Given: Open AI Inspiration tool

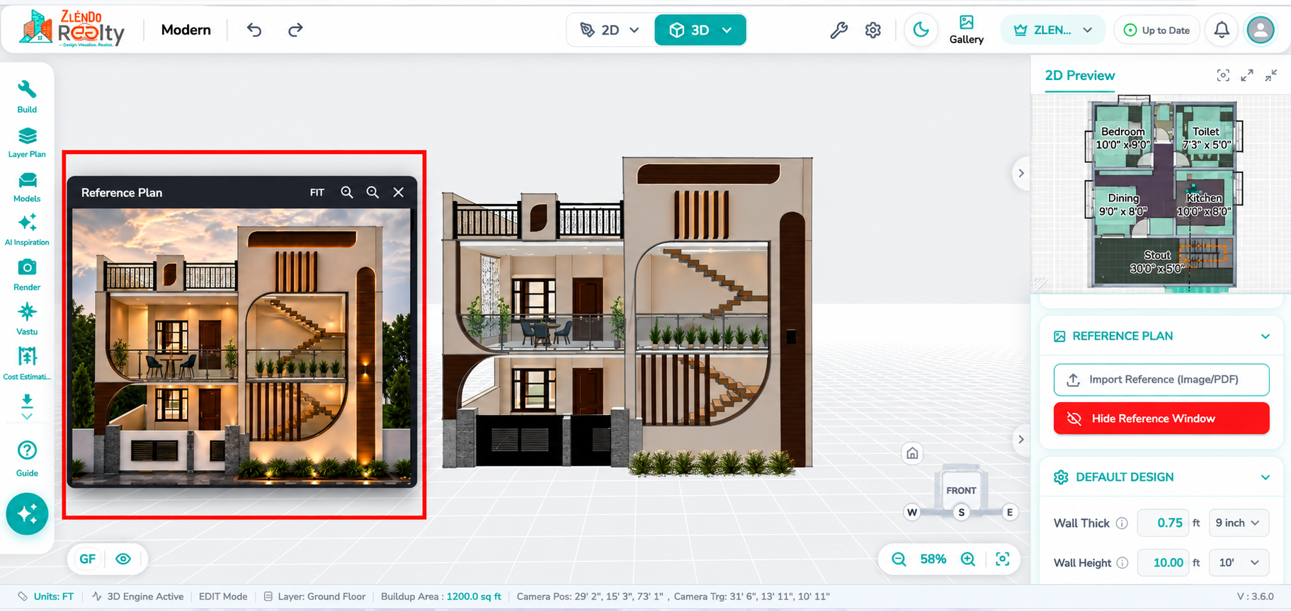Looking at the screenshot, I should 27,230.
